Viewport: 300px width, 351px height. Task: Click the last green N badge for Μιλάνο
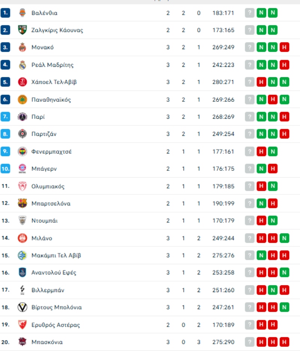(x=284, y=238)
